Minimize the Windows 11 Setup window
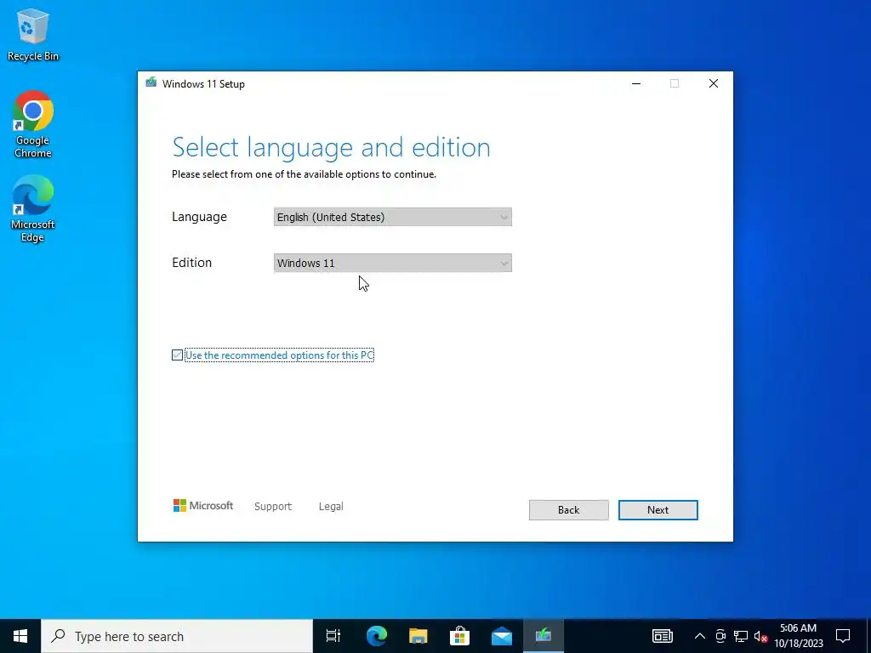The width and height of the screenshot is (871, 653). [636, 83]
